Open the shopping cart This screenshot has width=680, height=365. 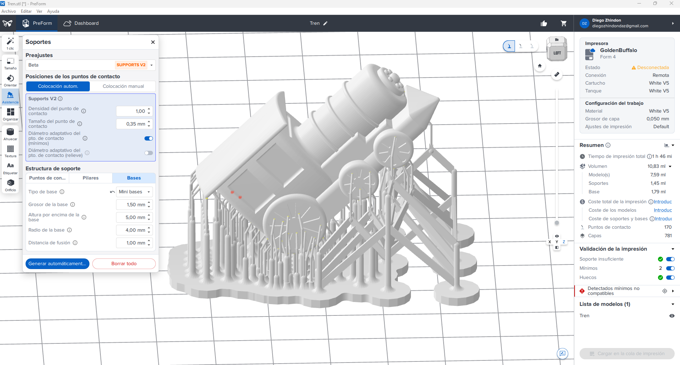point(564,23)
